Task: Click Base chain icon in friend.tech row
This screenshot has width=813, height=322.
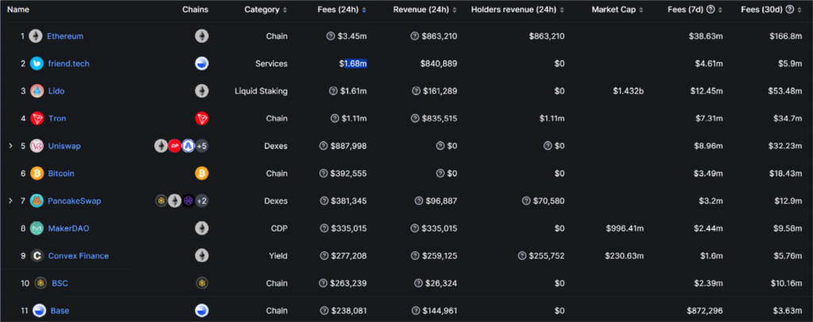Action: point(202,63)
